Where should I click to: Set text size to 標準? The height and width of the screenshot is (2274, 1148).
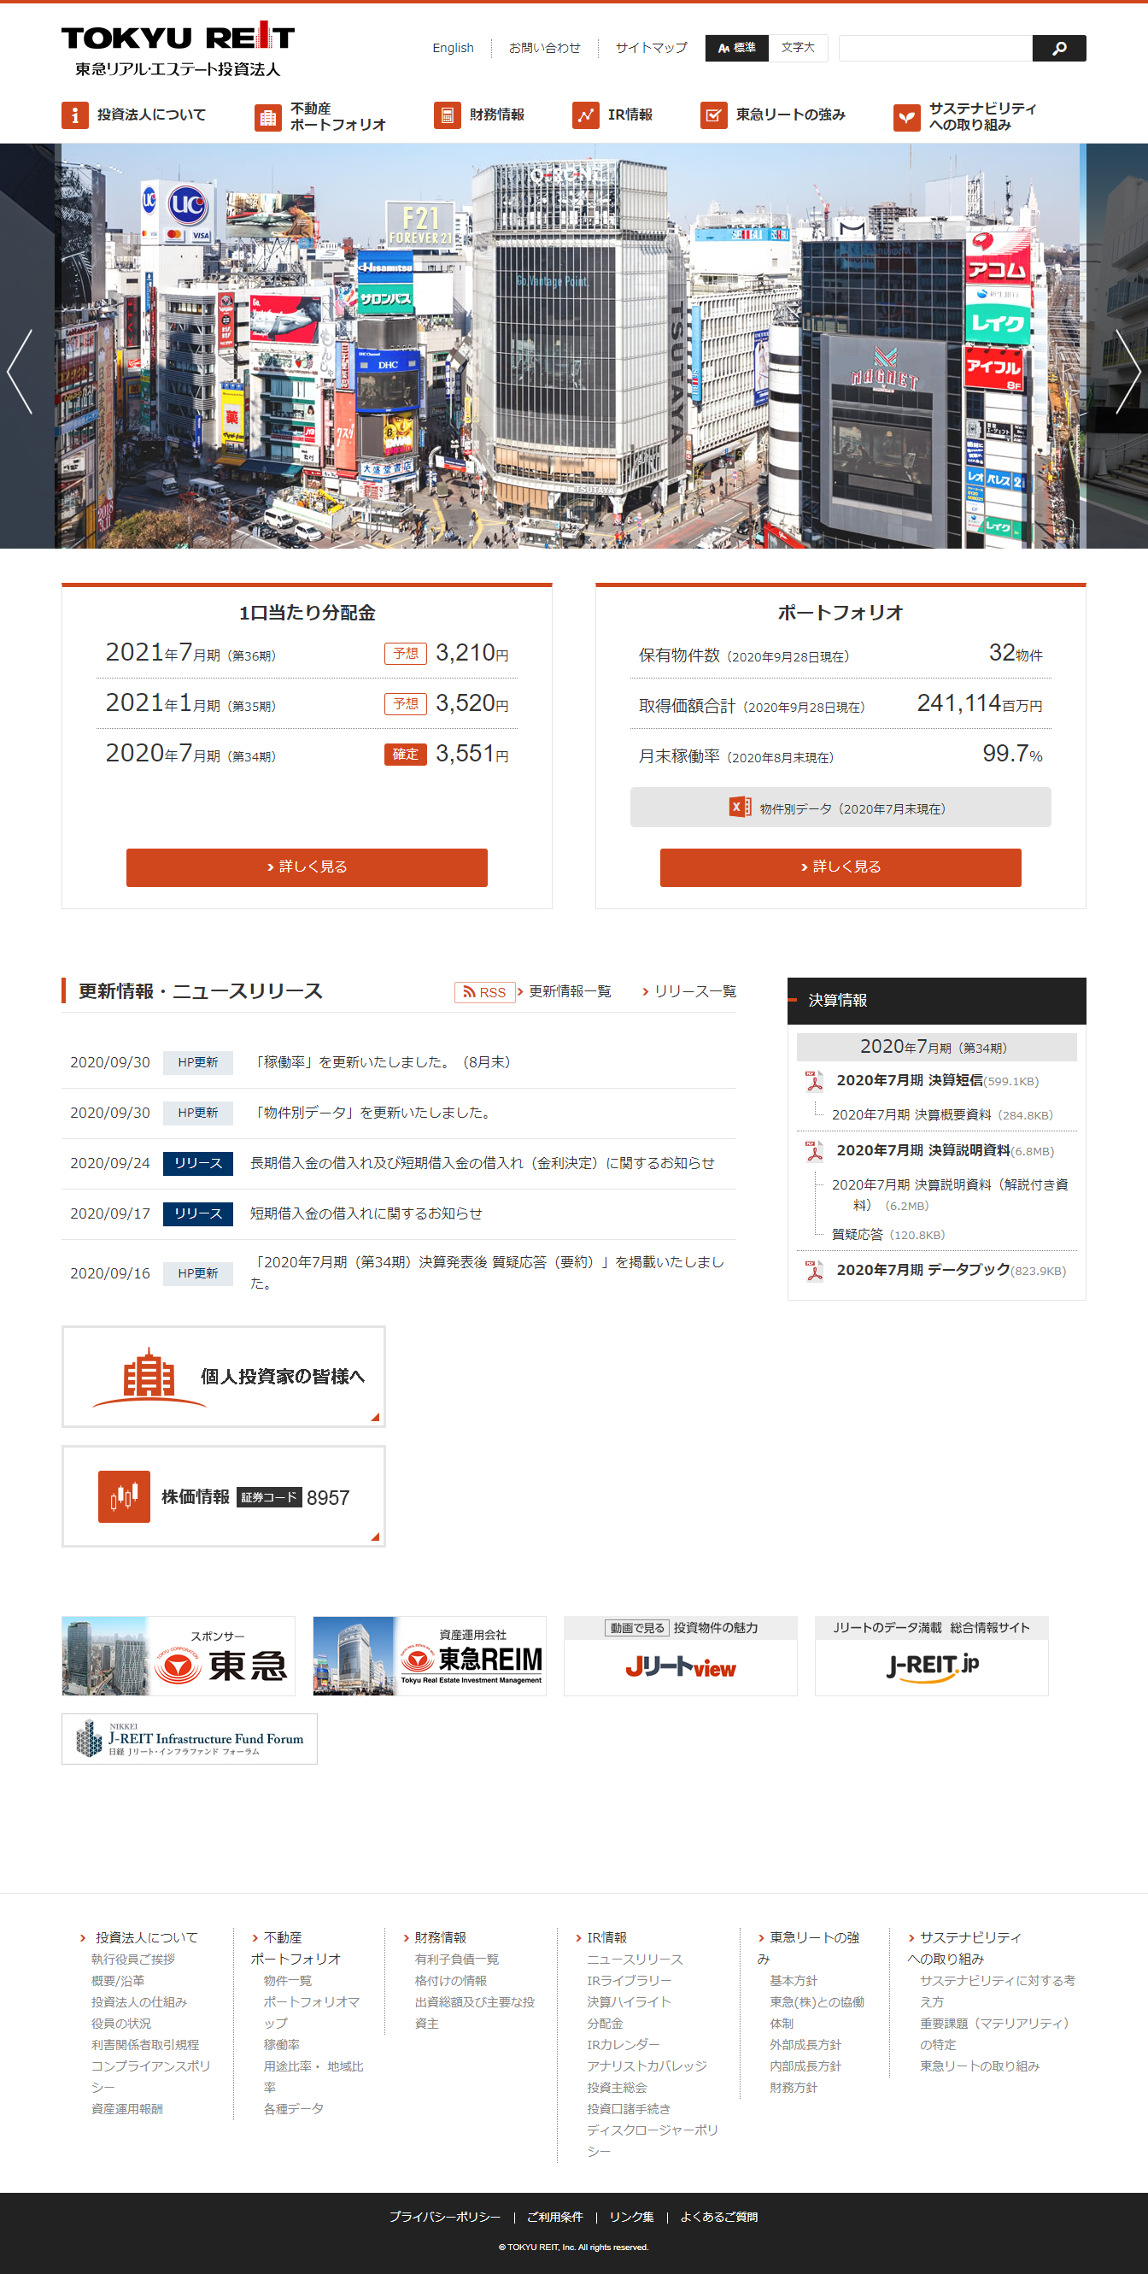click(737, 48)
